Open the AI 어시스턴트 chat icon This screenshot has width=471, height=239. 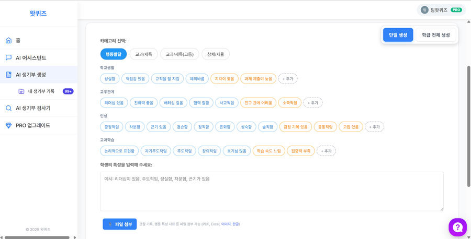point(8,58)
